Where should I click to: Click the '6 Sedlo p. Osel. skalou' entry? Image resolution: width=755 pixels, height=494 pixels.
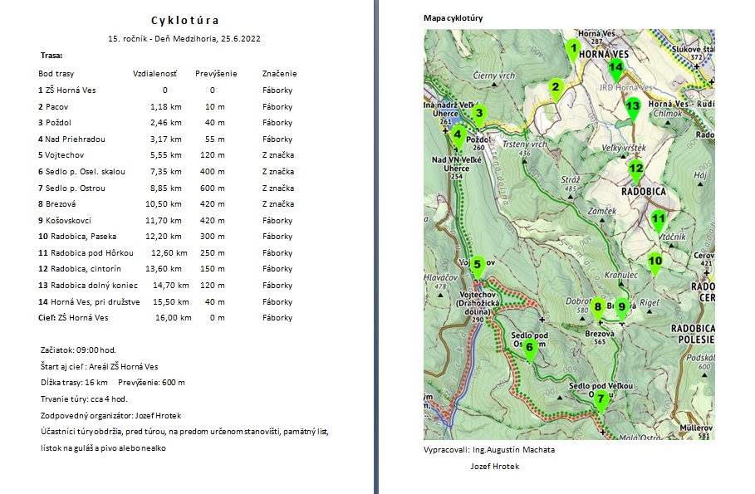82,171
